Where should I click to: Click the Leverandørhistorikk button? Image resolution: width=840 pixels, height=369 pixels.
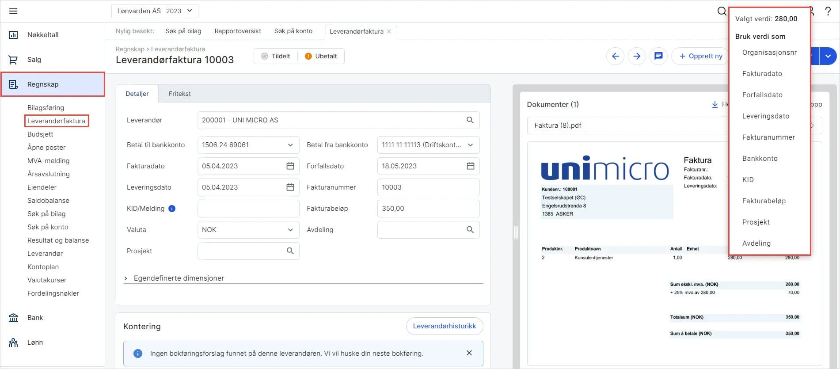[444, 326]
